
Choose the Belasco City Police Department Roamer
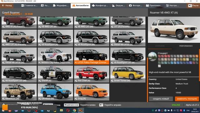point(55,56)
